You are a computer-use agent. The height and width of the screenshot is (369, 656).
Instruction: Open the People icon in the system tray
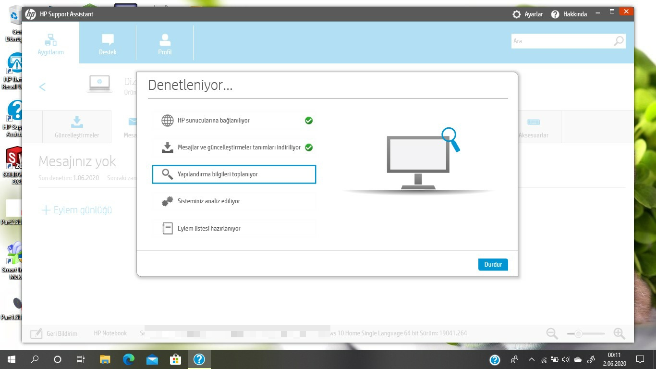[x=514, y=359]
